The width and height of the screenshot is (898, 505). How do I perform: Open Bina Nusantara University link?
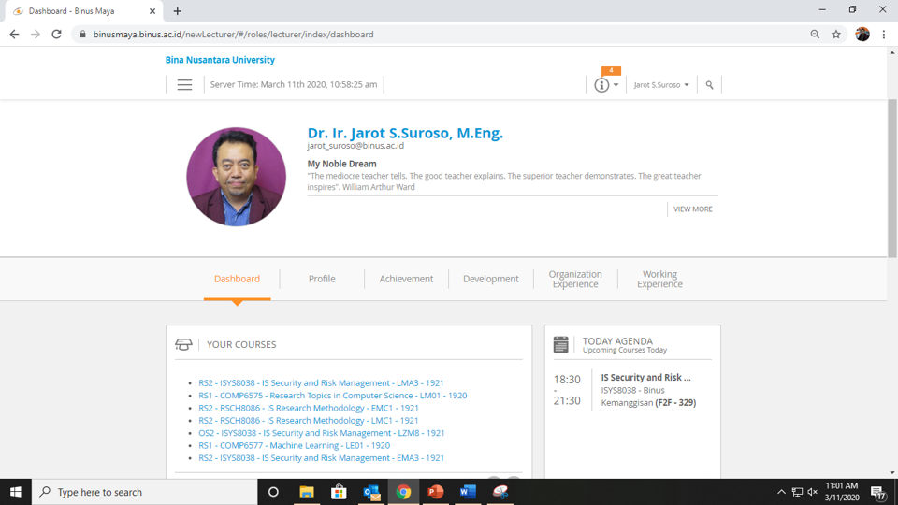pos(220,60)
